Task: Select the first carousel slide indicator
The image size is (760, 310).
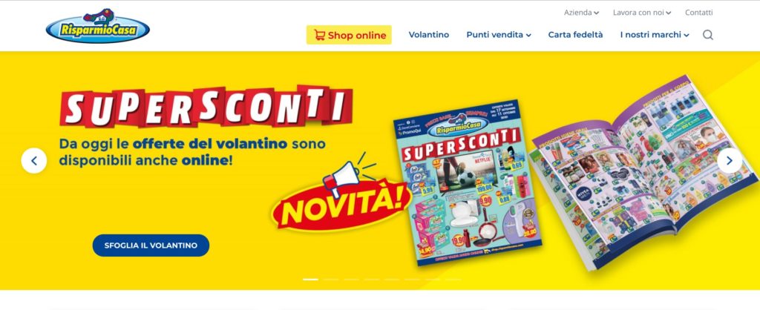Action: click(311, 280)
